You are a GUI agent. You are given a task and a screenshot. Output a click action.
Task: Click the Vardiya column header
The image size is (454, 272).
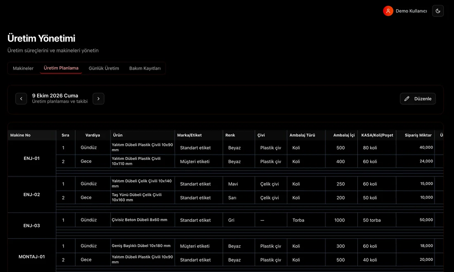pyautogui.click(x=92, y=135)
